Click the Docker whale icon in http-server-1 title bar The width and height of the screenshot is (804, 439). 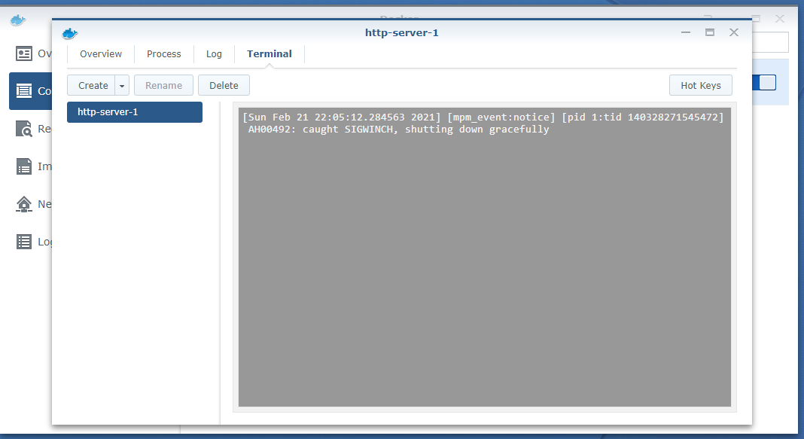[70, 34]
